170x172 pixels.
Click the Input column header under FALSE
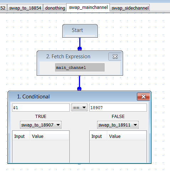pyautogui.click(x=98, y=136)
